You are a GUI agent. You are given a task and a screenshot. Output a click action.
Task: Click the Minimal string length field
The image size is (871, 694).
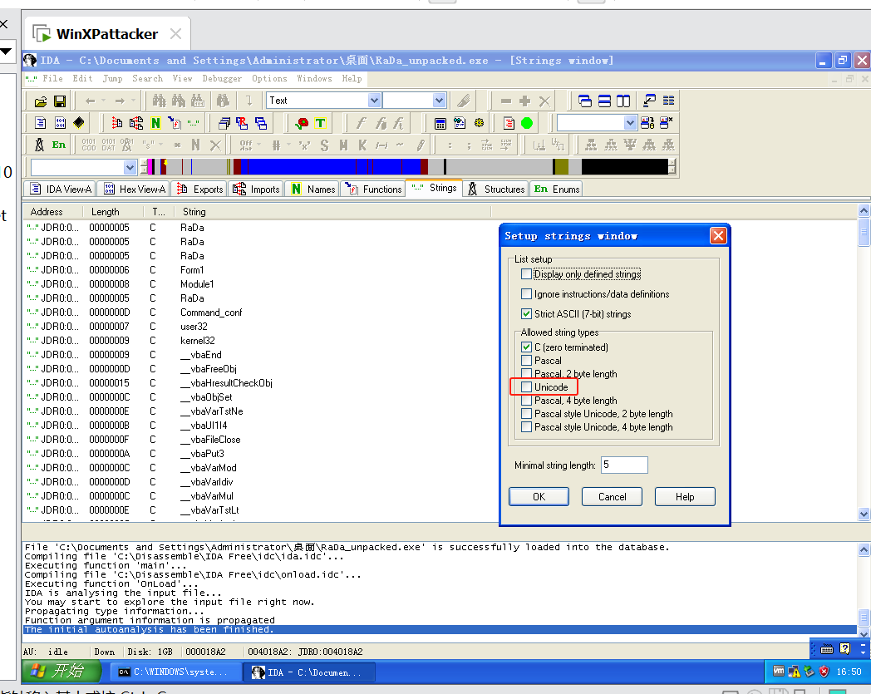click(624, 465)
